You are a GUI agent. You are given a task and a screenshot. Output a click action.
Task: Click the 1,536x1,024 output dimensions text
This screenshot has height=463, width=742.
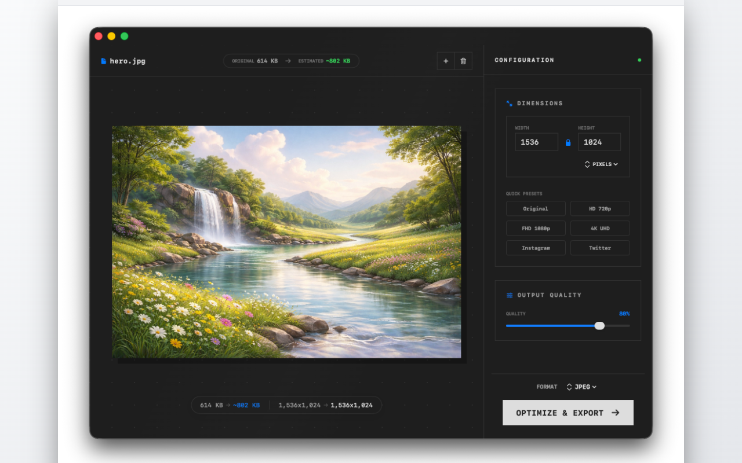(352, 405)
